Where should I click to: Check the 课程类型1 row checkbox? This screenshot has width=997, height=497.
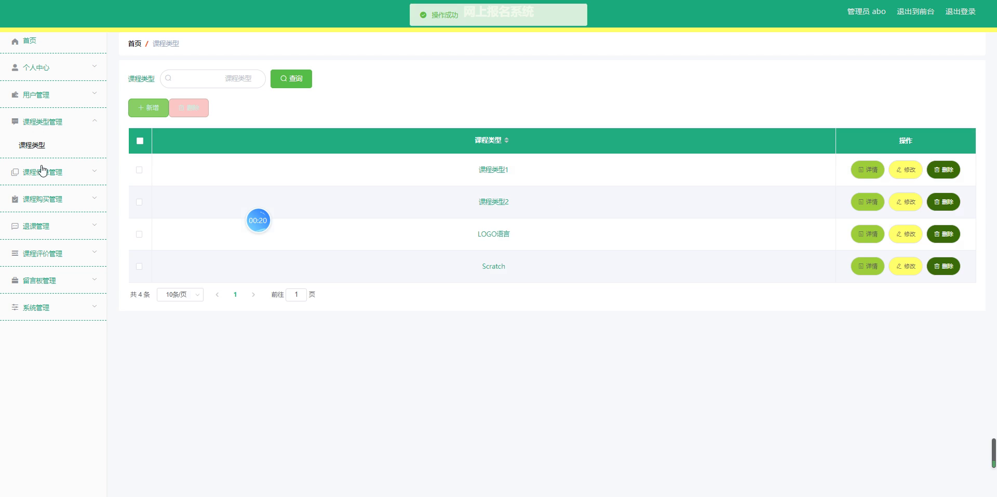pyautogui.click(x=139, y=170)
